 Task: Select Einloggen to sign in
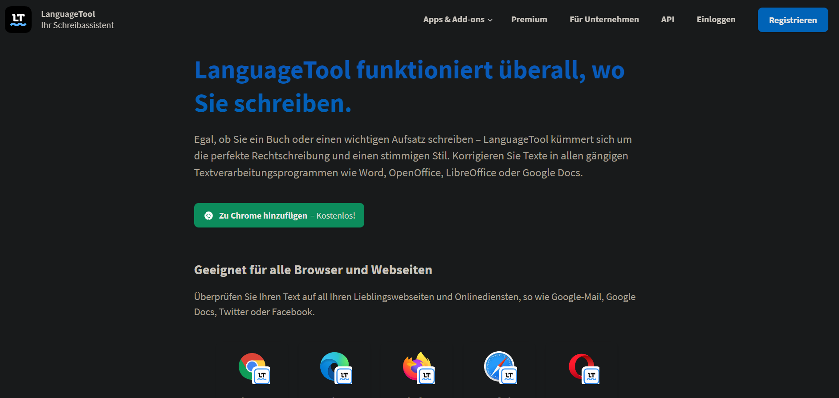pyautogui.click(x=716, y=20)
